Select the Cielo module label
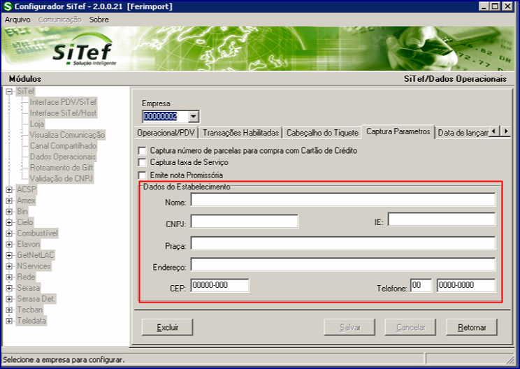 point(25,222)
